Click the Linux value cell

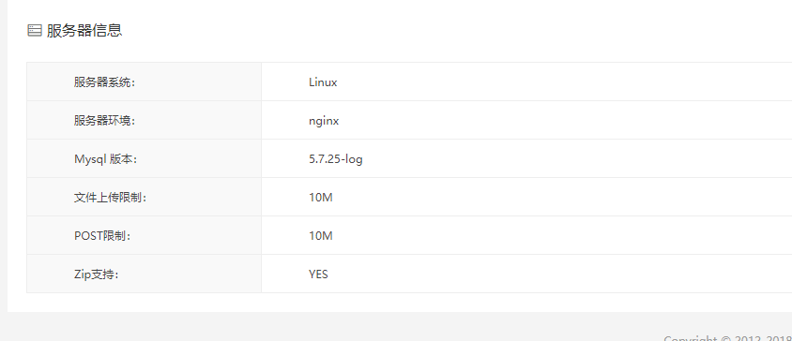point(526,82)
